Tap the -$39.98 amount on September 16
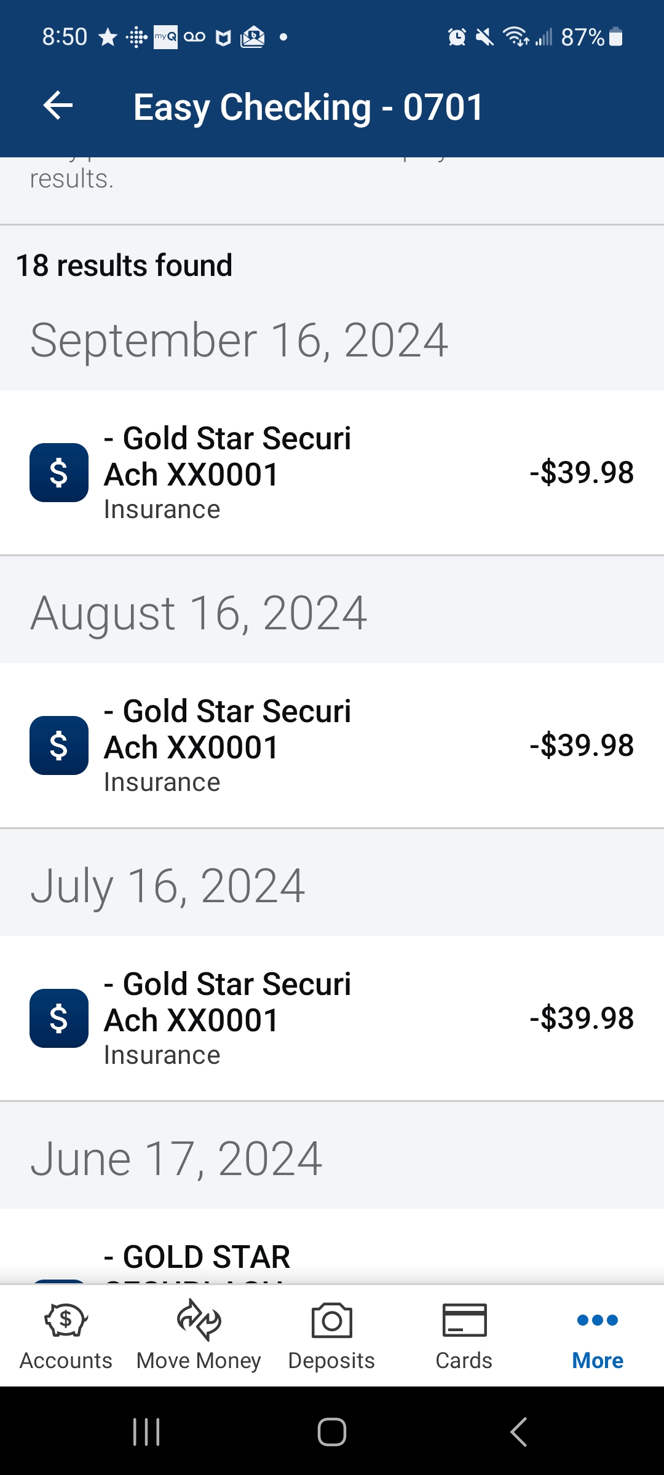Screen dimensions: 664x1475 [582, 473]
